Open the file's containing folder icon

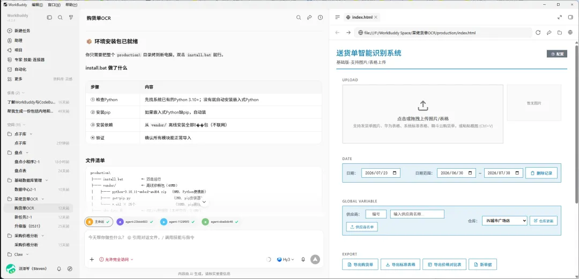coord(560,33)
